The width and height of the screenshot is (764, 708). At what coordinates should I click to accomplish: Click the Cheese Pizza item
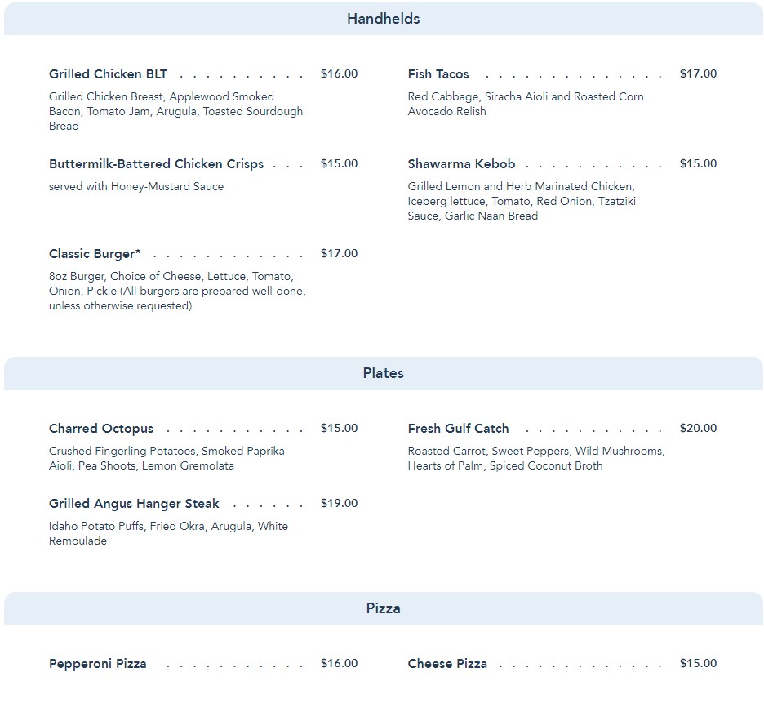click(447, 664)
